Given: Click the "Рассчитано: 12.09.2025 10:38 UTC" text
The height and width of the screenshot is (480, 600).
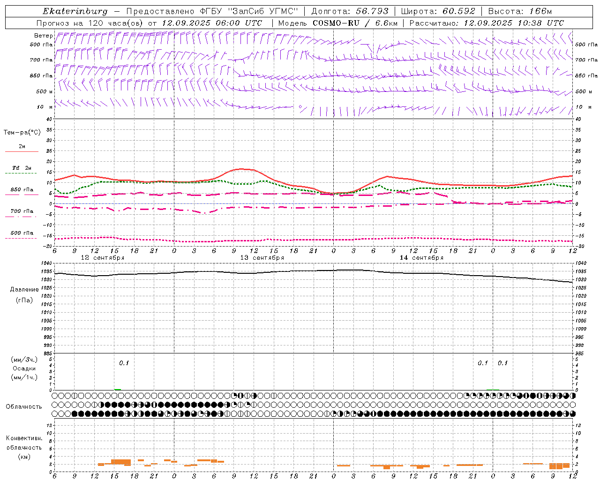Looking at the screenshot, I should tap(487, 23).
